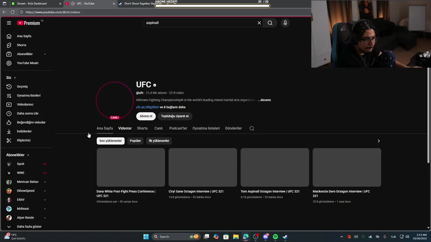Switch to Oynatma listeleri channel tab
Screen dimensions: 431x242
(x=206, y=128)
